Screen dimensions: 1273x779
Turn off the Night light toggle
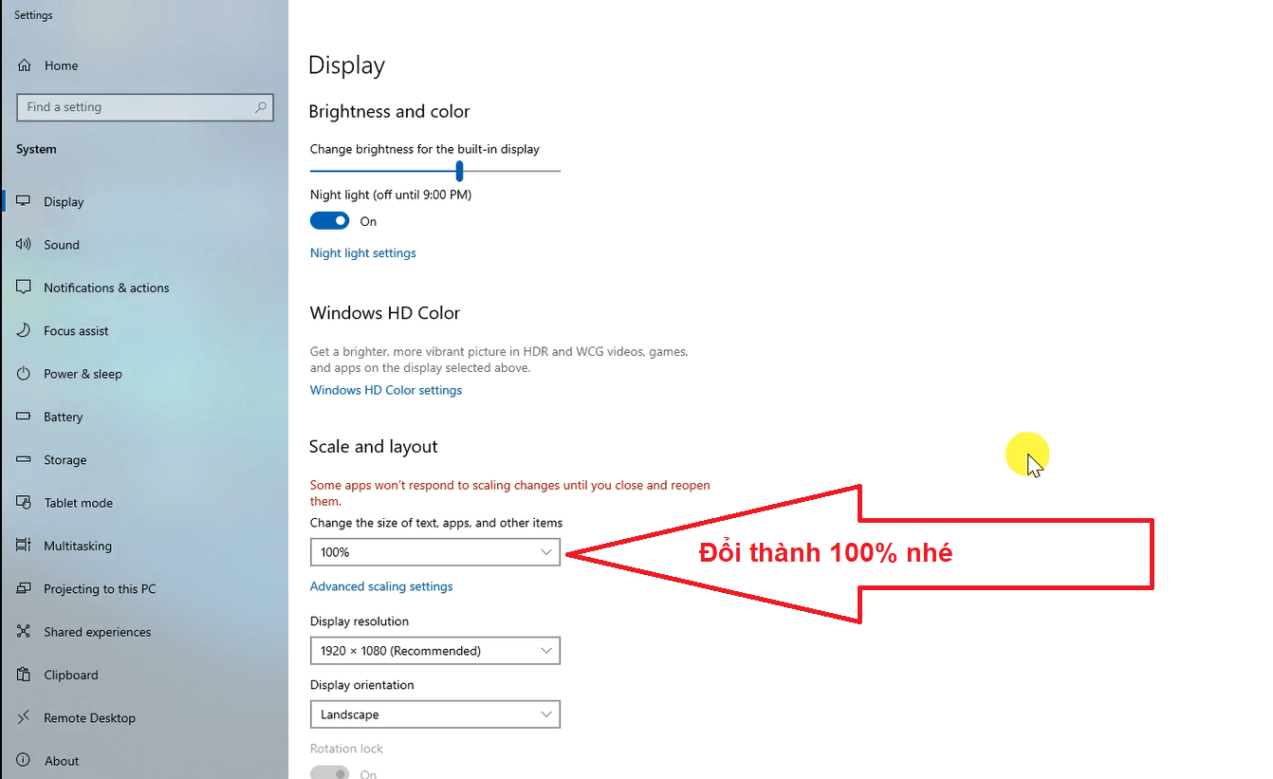coord(329,221)
